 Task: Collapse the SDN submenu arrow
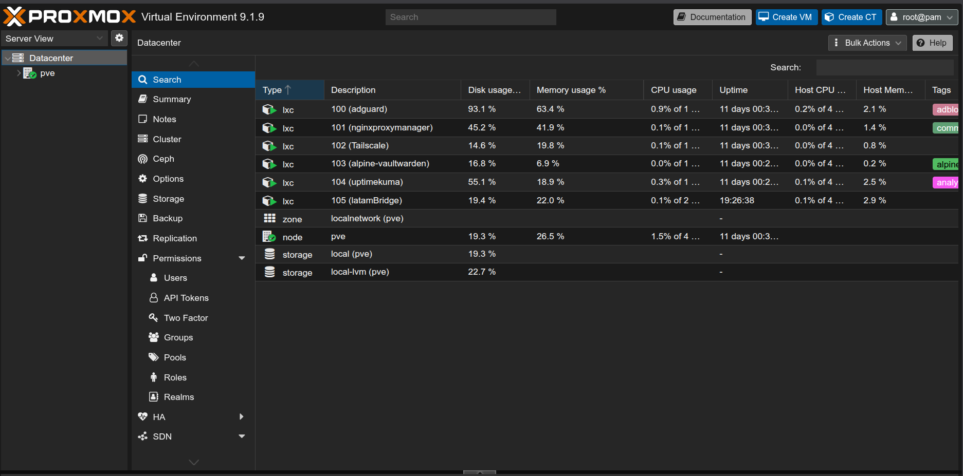click(242, 436)
